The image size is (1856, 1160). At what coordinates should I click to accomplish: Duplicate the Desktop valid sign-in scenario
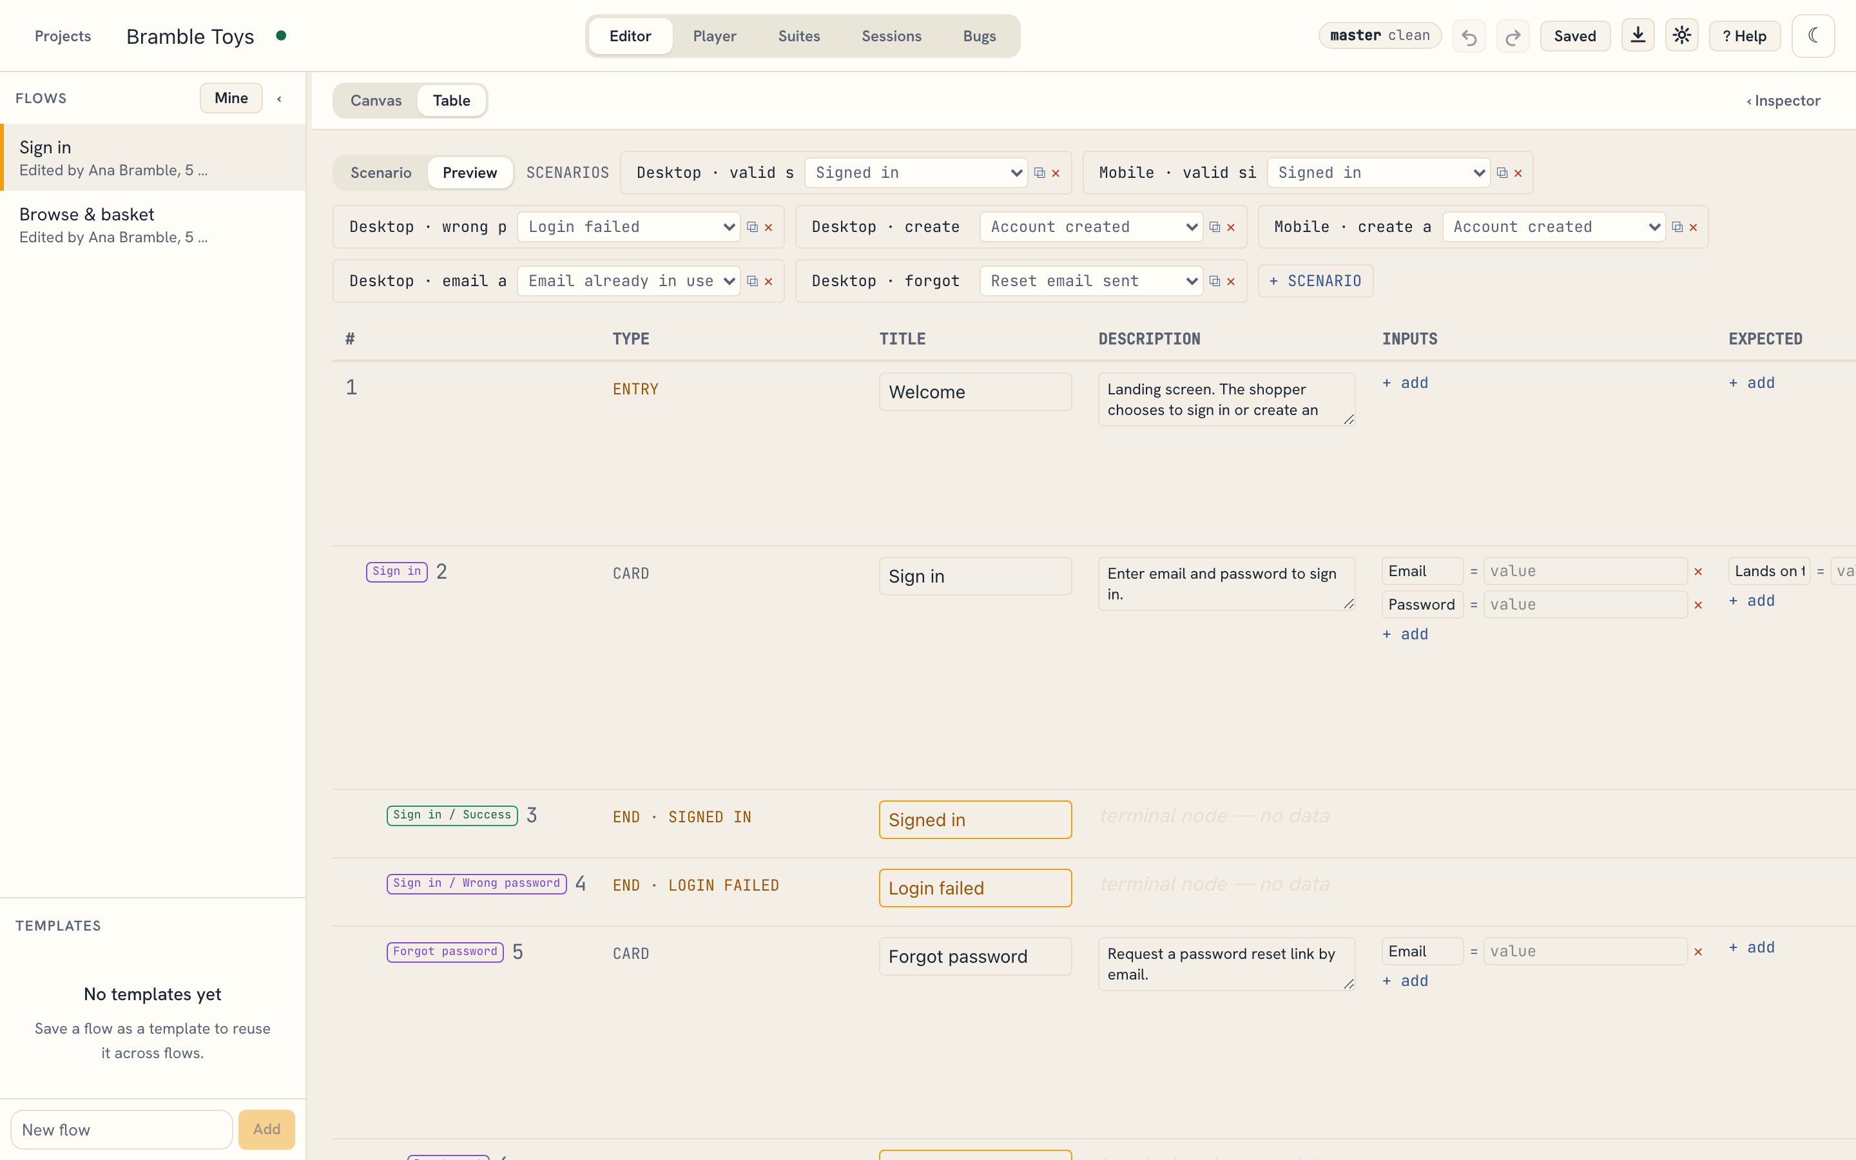pos(1039,173)
